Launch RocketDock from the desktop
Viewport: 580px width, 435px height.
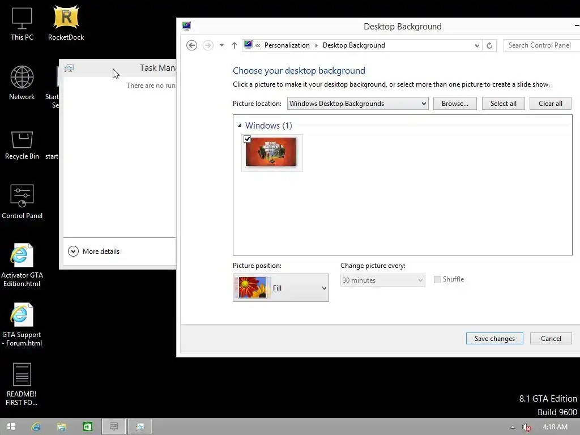[66, 23]
